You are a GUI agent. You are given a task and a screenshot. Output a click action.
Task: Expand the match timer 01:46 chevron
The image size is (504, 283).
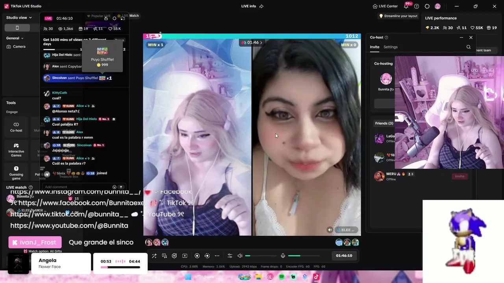pos(261,42)
